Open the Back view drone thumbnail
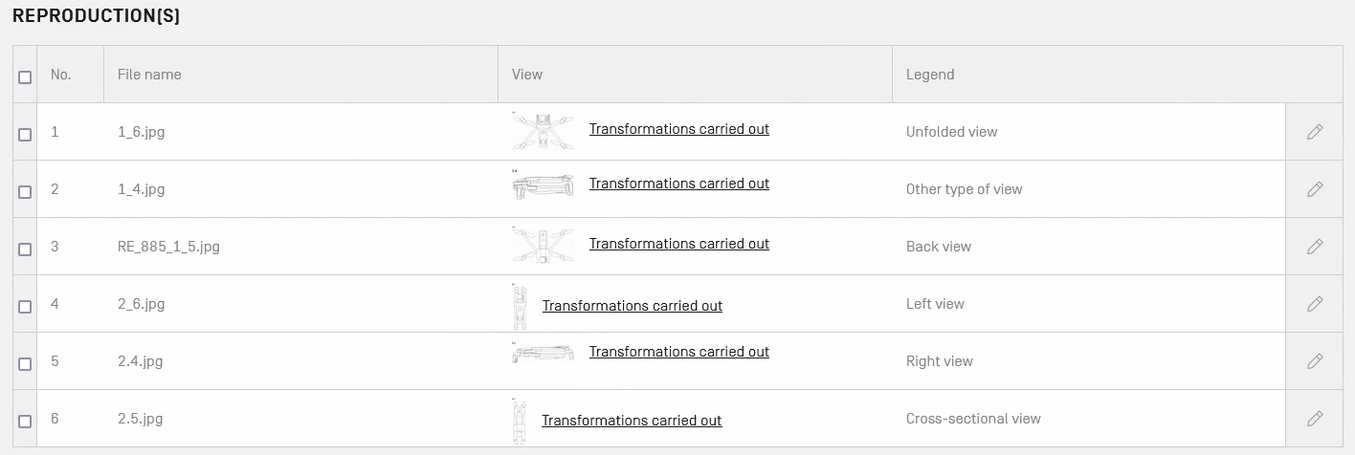Viewport: 1355px width, 455px height. (x=544, y=245)
